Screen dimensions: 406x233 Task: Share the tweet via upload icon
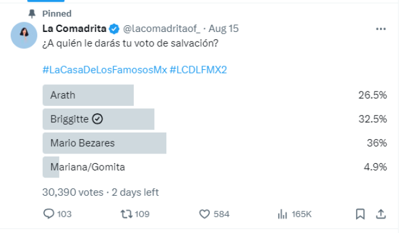pyautogui.click(x=381, y=214)
